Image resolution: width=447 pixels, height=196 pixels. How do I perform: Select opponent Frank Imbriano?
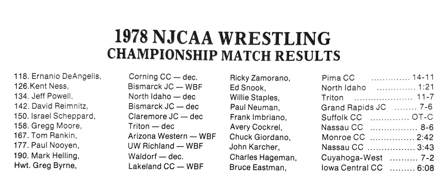coord(258,117)
